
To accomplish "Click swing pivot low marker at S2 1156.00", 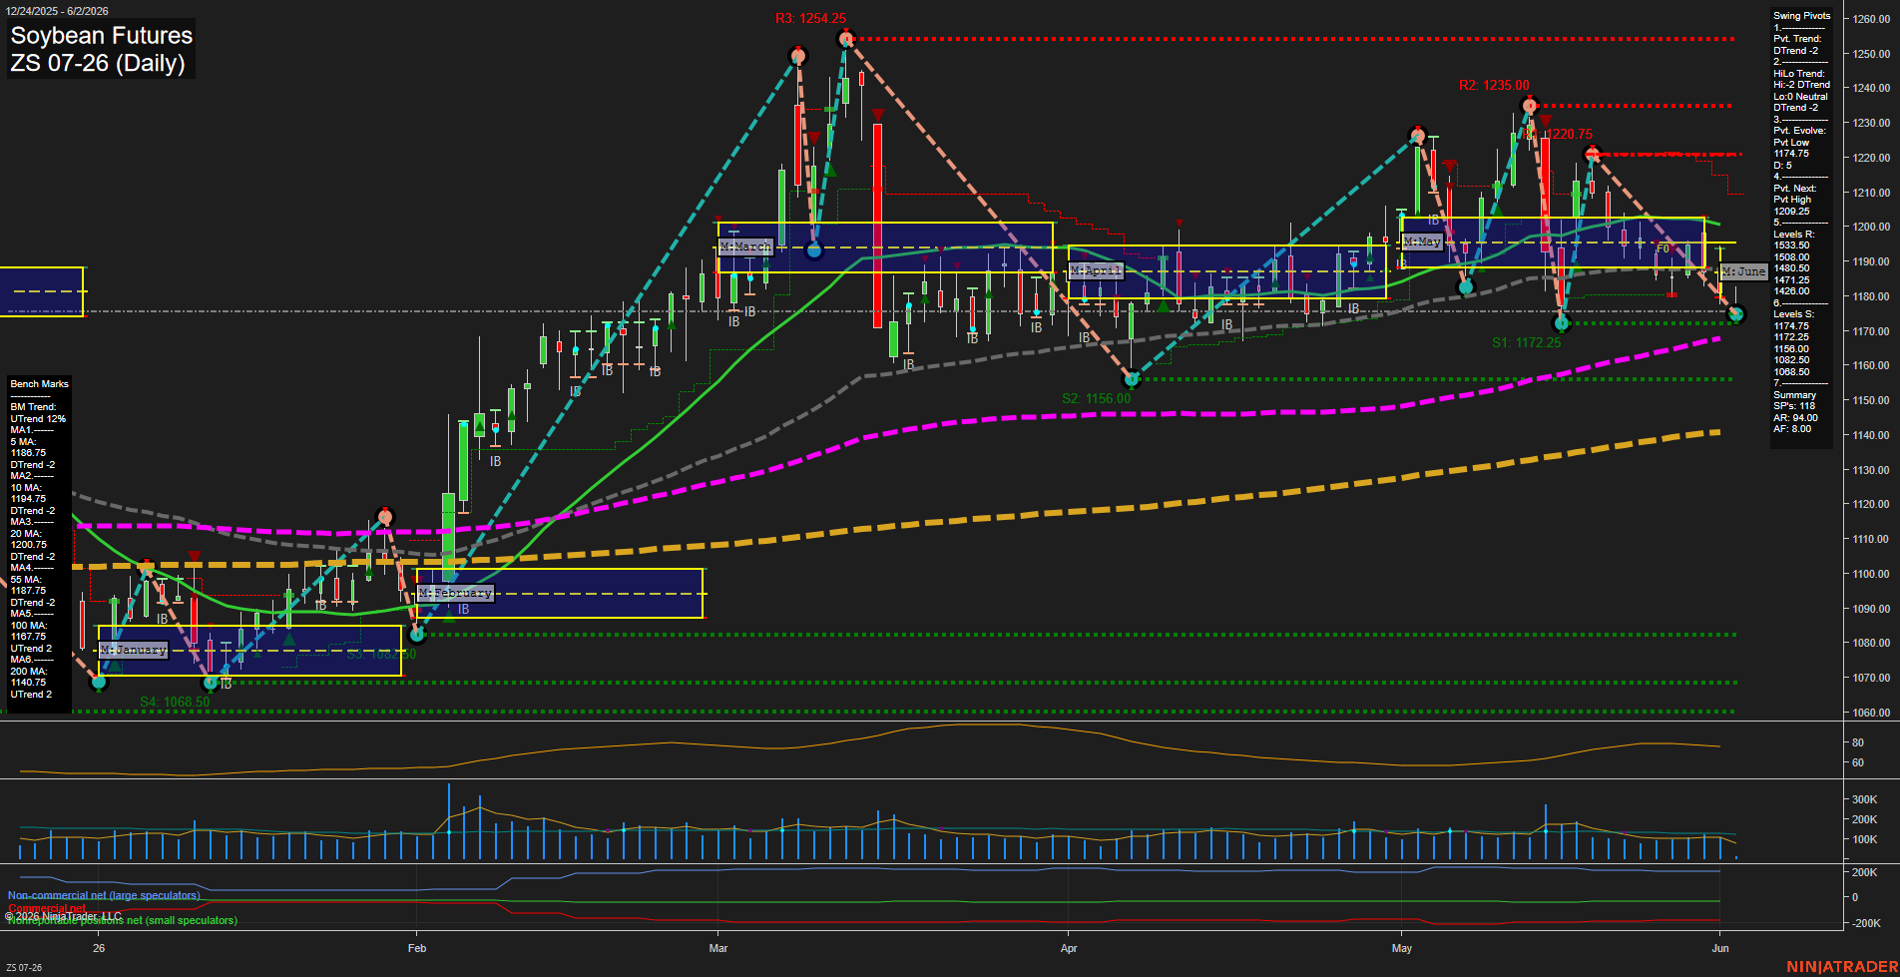I will click(x=1132, y=379).
